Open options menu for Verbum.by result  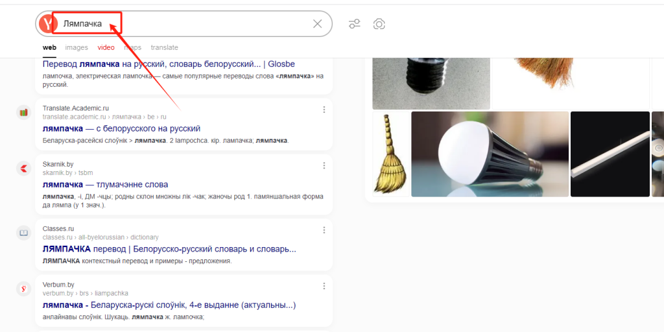(x=324, y=286)
